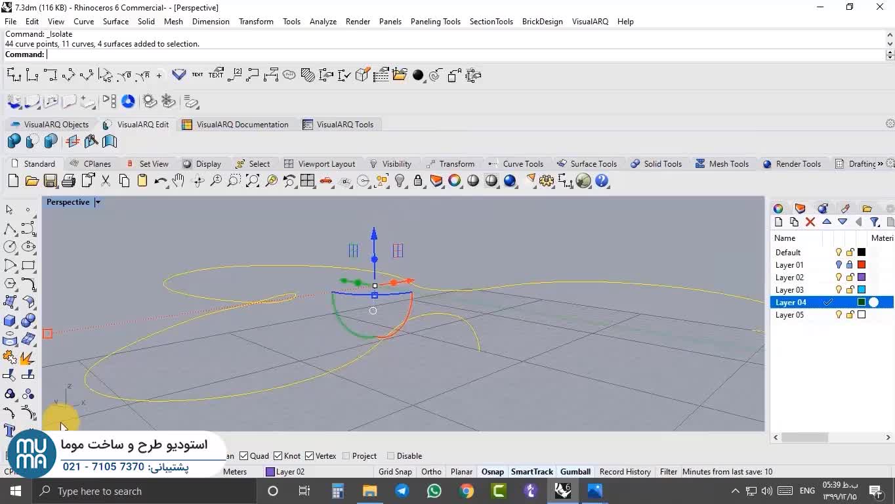This screenshot has height=504, width=895.
Task: Open the layer filter funnel icon
Action: pos(874,222)
